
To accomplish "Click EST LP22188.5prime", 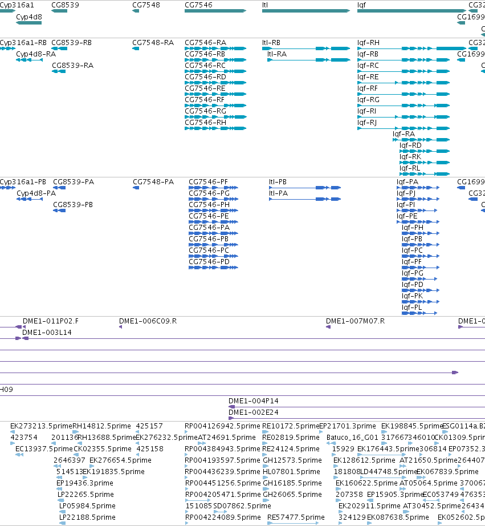I will click(87, 517).
